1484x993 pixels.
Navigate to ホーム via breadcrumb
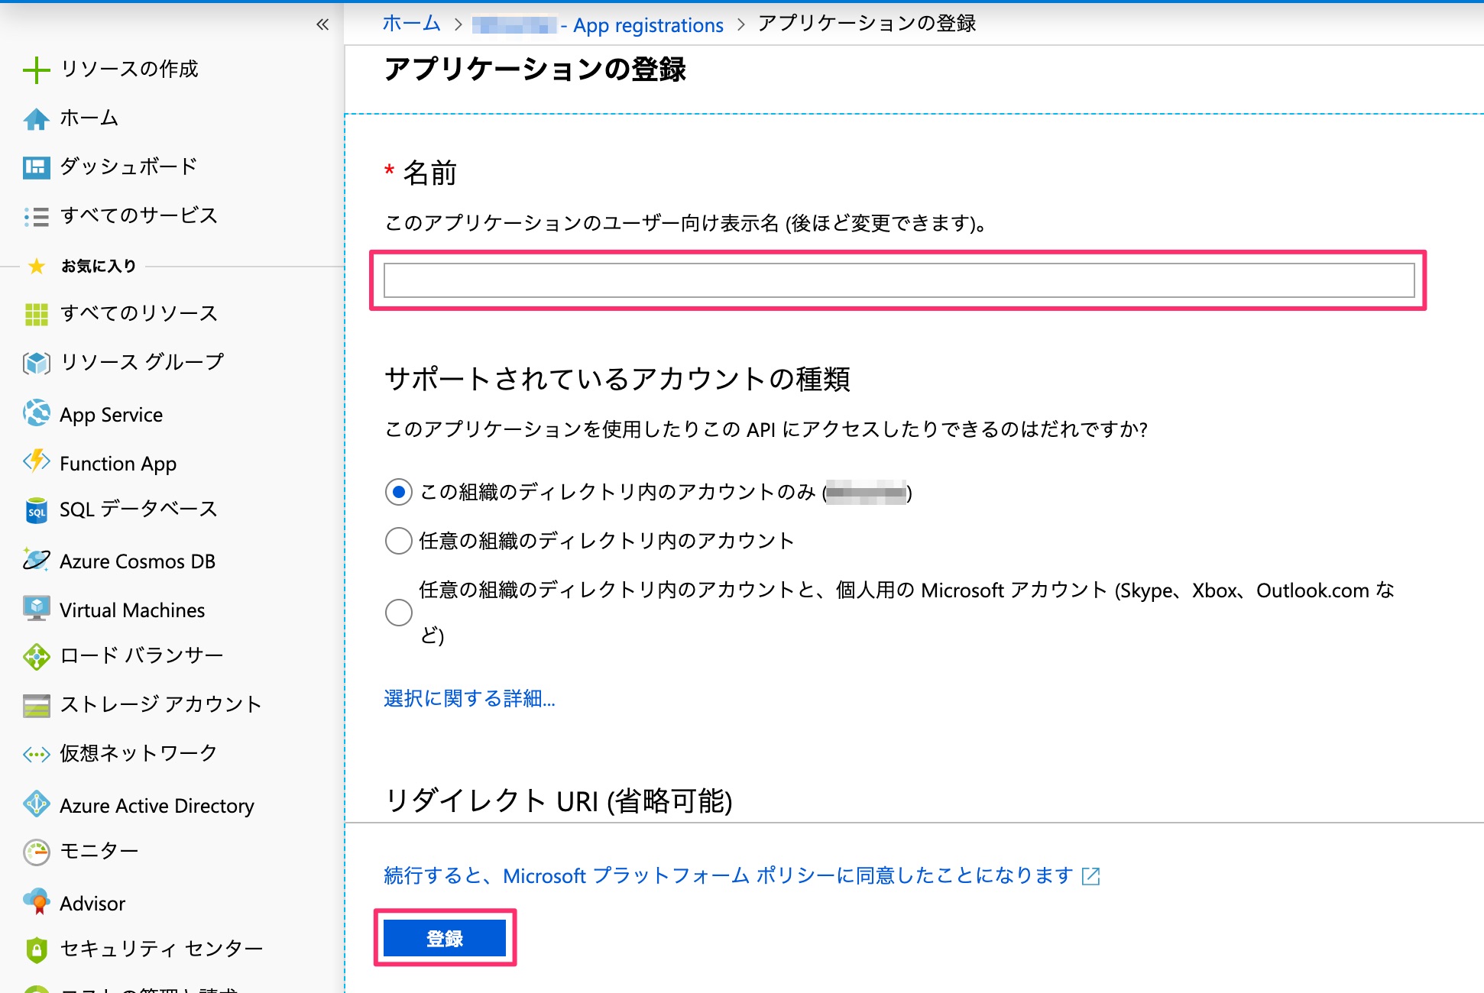point(410,24)
